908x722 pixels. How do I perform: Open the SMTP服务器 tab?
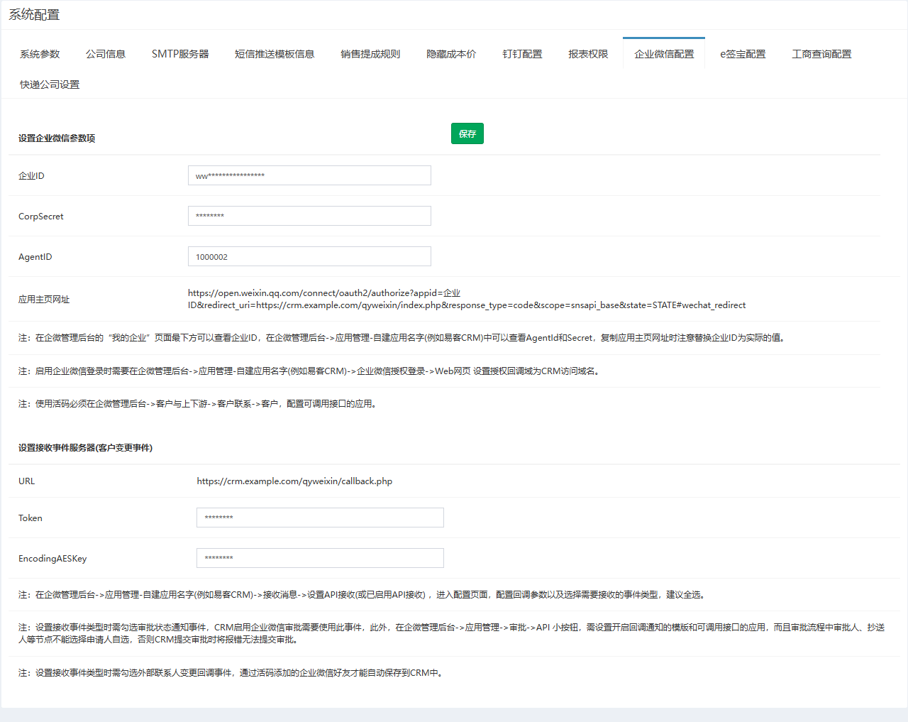[x=180, y=54]
